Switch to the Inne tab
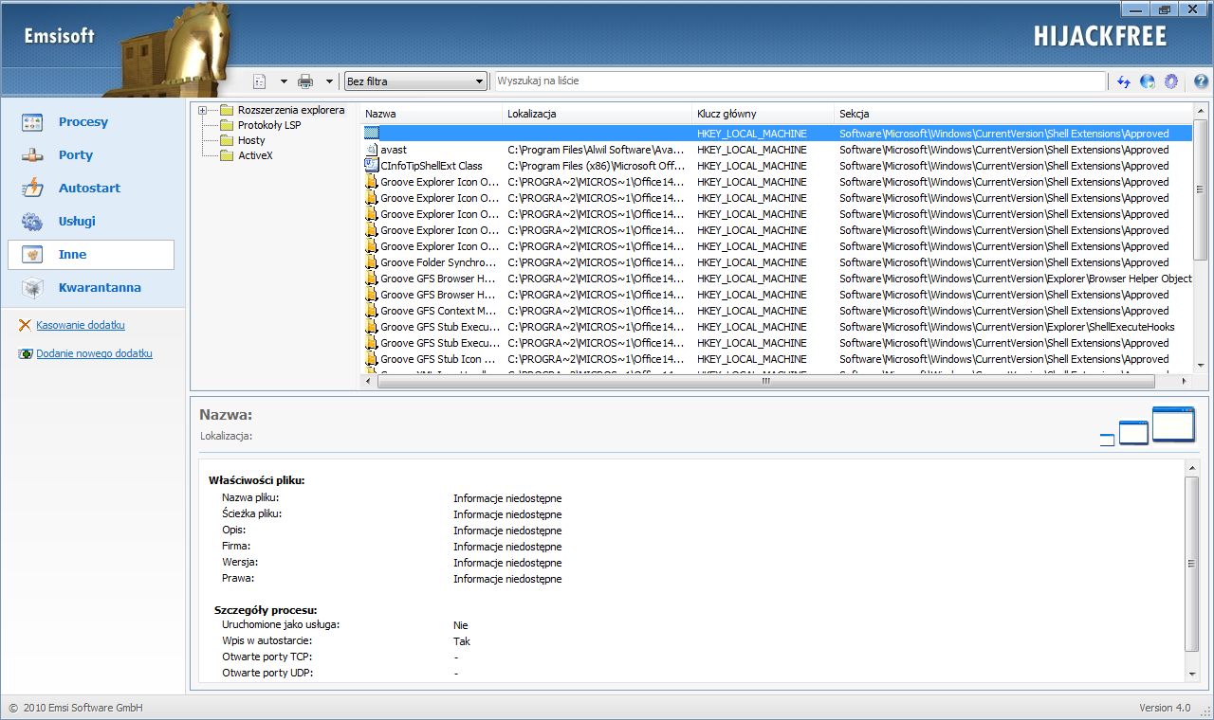 91,255
